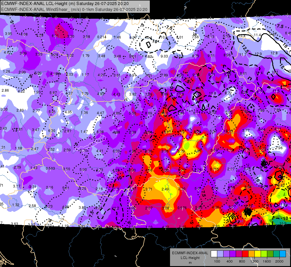Viewport: 291px width, 267px height.
Task: Click the sky blue legend swatch
Action: pyautogui.click(x=283, y=254)
